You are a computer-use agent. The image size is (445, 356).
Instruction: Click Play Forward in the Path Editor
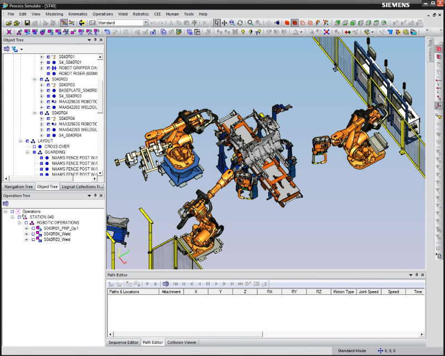(216, 284)
